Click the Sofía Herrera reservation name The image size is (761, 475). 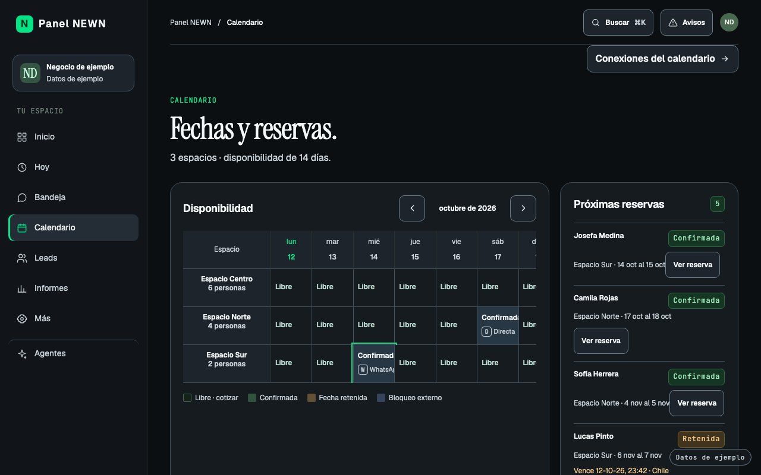[x=596, y=374]
